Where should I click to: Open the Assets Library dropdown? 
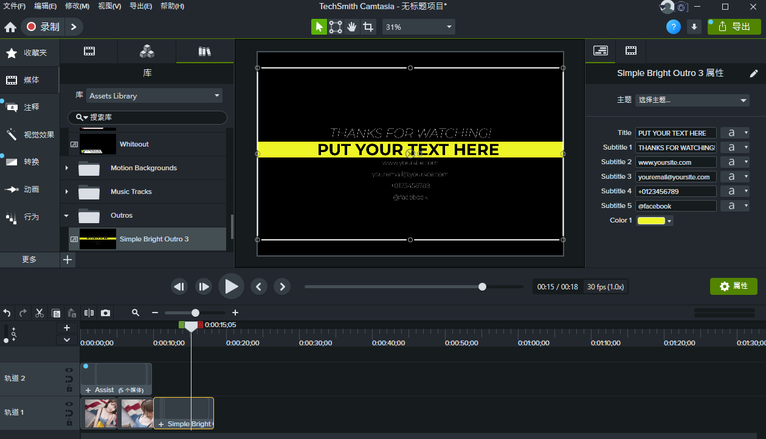(x=154, y=95)
